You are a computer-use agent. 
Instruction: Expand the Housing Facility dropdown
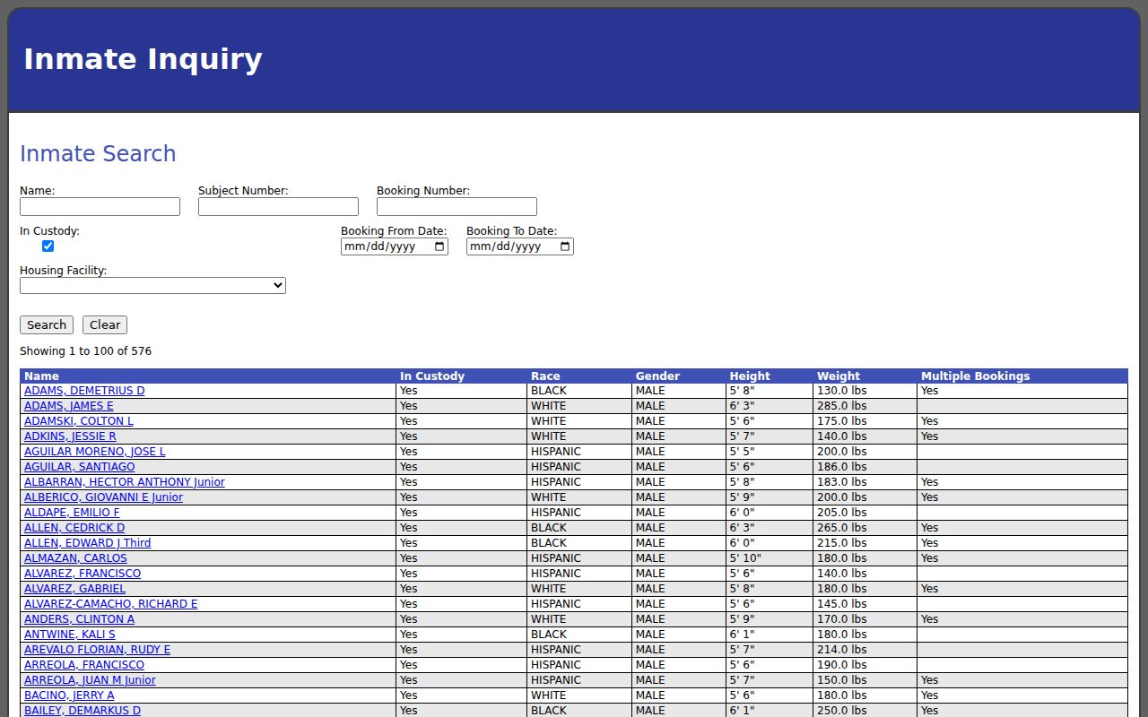(x=152, y=286)
